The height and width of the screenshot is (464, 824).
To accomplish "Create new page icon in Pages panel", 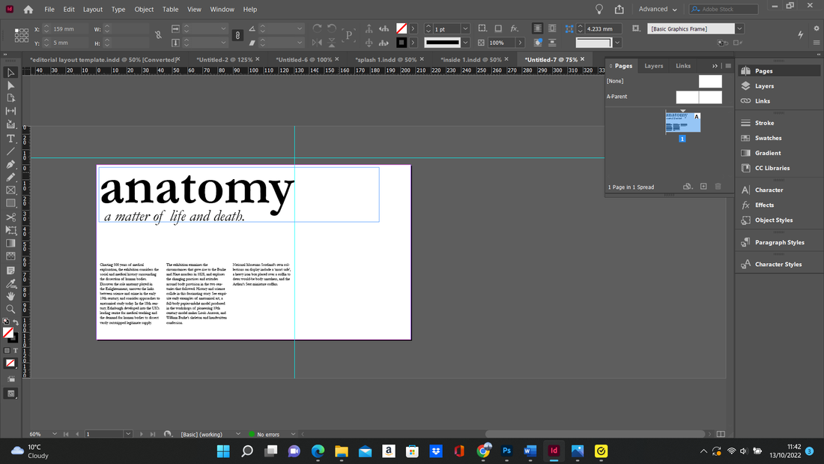I will 703,187.
